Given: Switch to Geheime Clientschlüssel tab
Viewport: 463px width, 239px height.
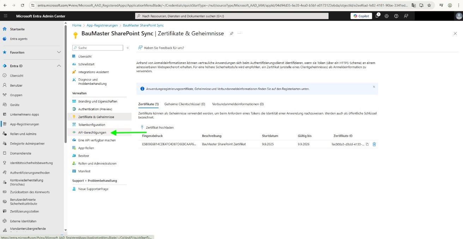Looking at the screenshot, I should click(185, 104).
